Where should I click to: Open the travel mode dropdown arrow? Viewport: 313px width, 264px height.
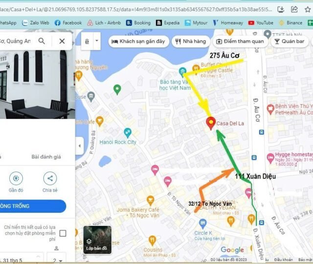tap(97, 41)
